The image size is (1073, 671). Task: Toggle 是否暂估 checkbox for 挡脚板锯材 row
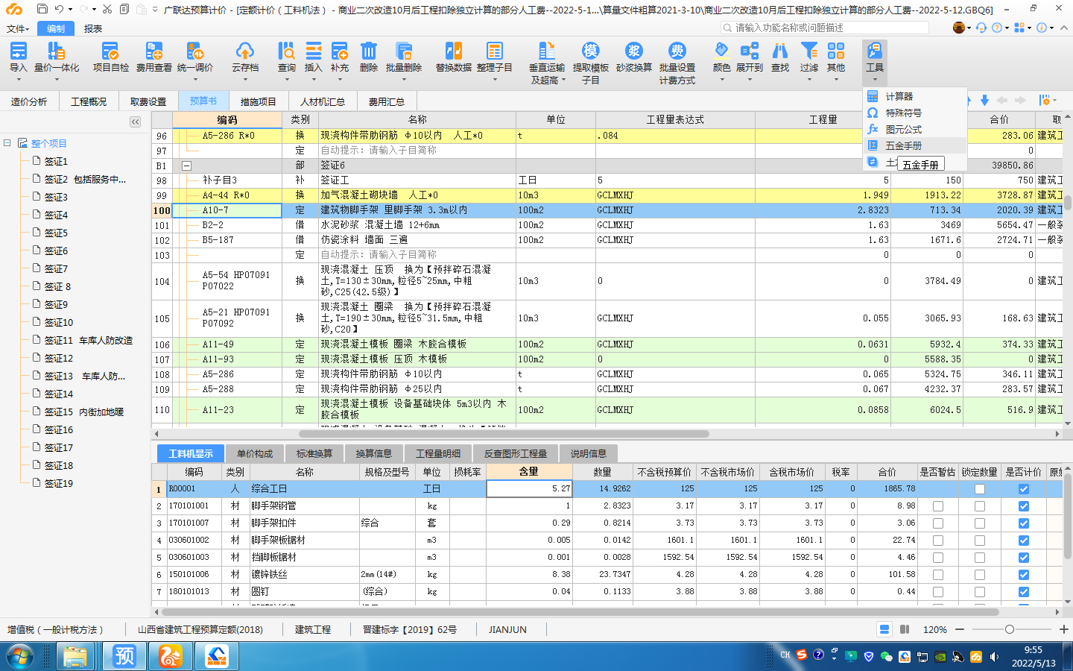pyautogui.click(x=938, y=558)
